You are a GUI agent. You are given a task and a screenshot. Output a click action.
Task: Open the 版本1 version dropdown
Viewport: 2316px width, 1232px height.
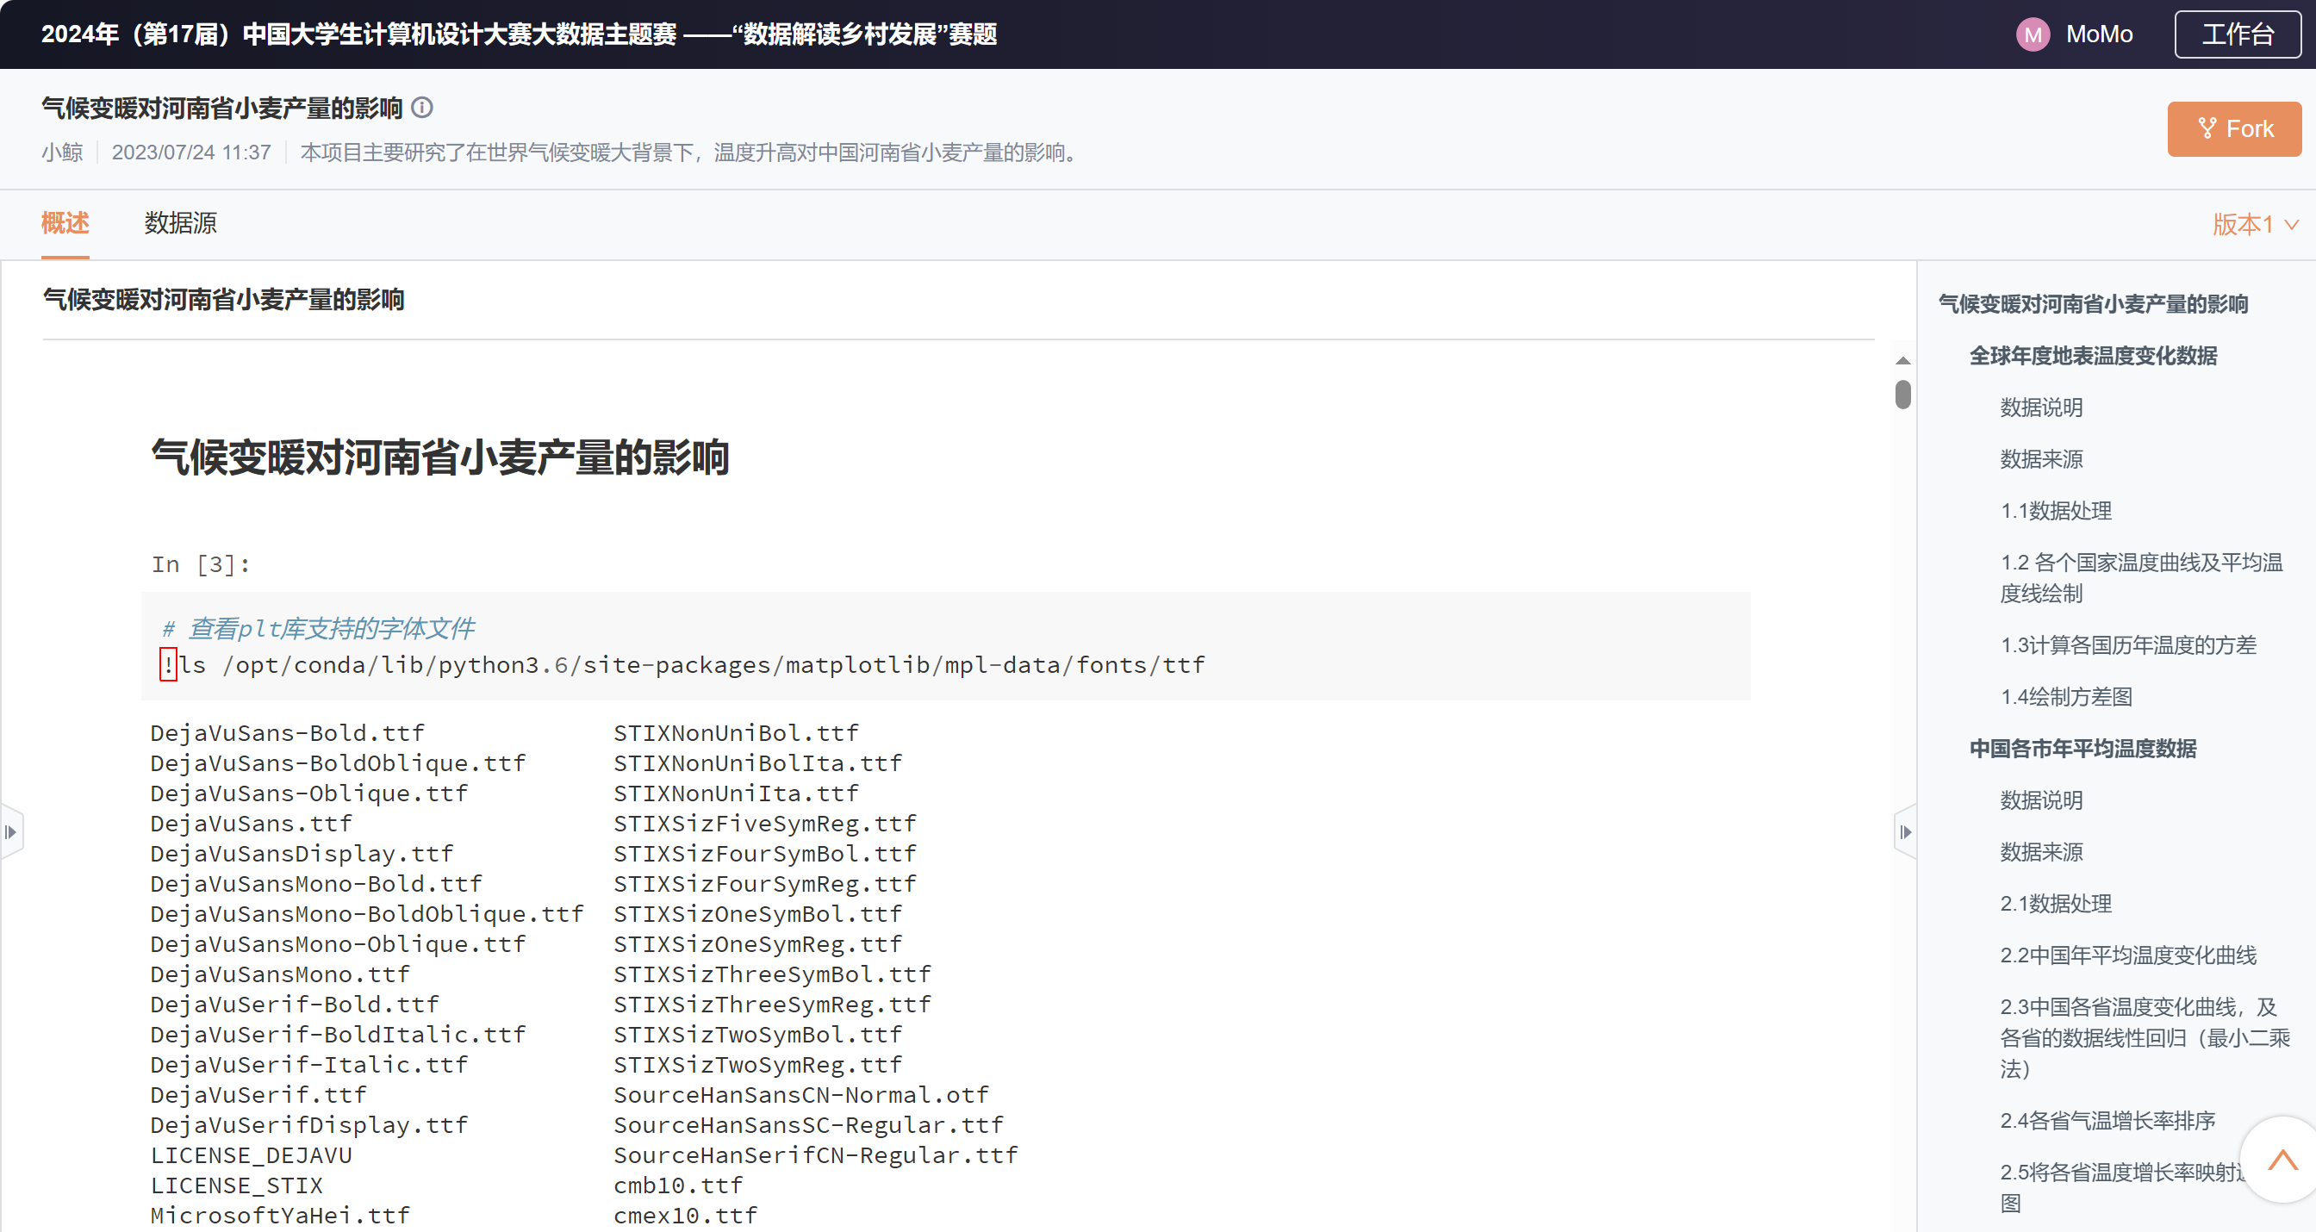click(2255, 224)
